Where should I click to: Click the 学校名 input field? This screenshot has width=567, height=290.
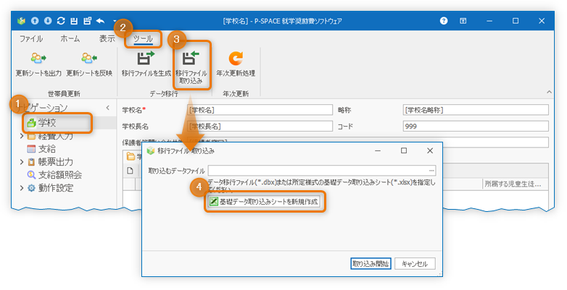tap(260, 110)
